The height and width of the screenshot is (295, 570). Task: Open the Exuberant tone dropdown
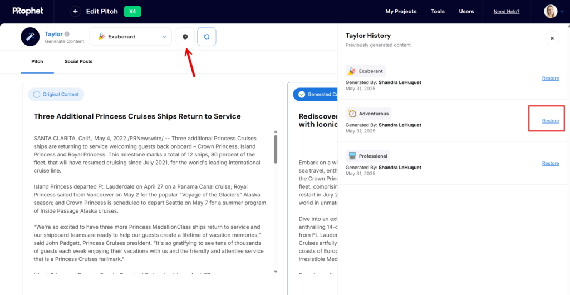[x=130, y=37]
